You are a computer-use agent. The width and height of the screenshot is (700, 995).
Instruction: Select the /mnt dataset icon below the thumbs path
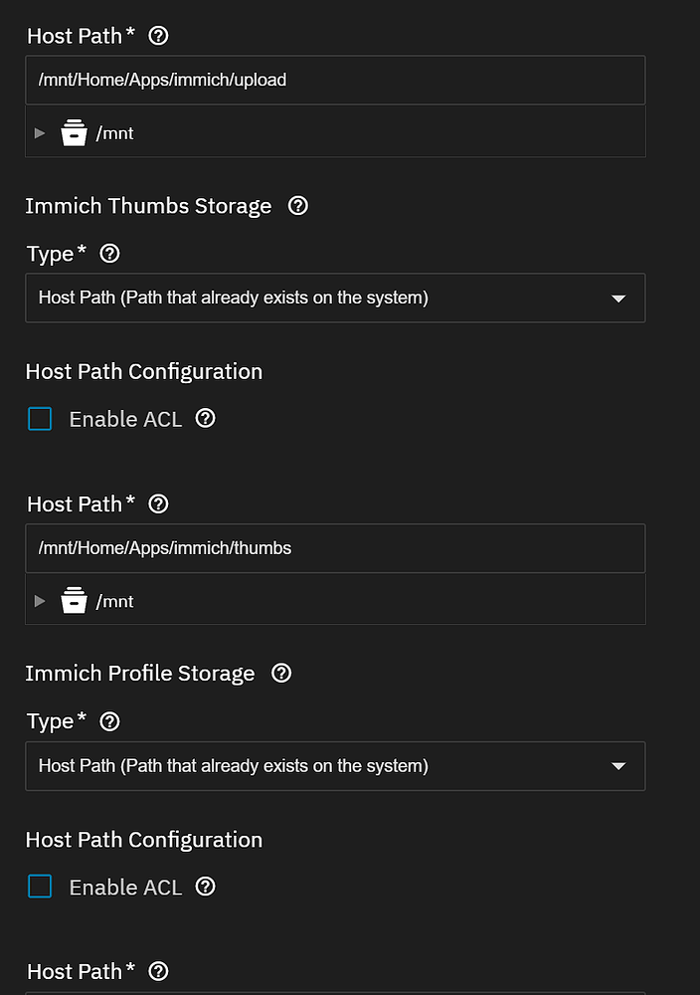pos(74,600)
